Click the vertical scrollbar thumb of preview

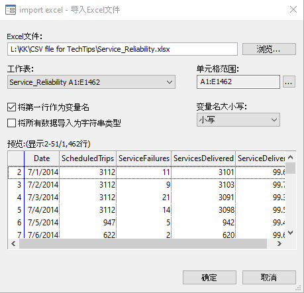(x=291, y=168)
